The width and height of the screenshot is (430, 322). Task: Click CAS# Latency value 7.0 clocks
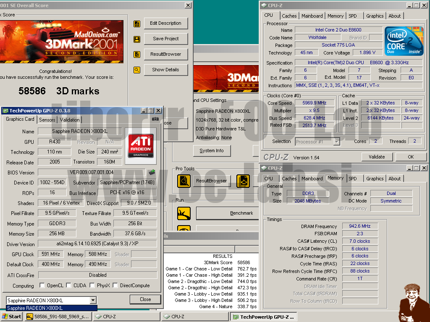[360, 241]
